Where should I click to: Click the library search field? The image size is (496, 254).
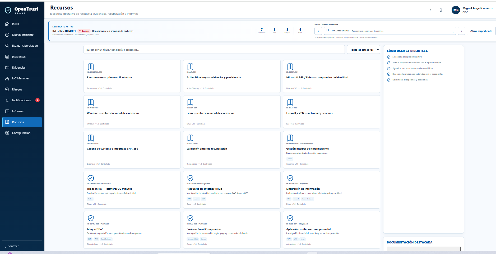[x=214, y=50]
